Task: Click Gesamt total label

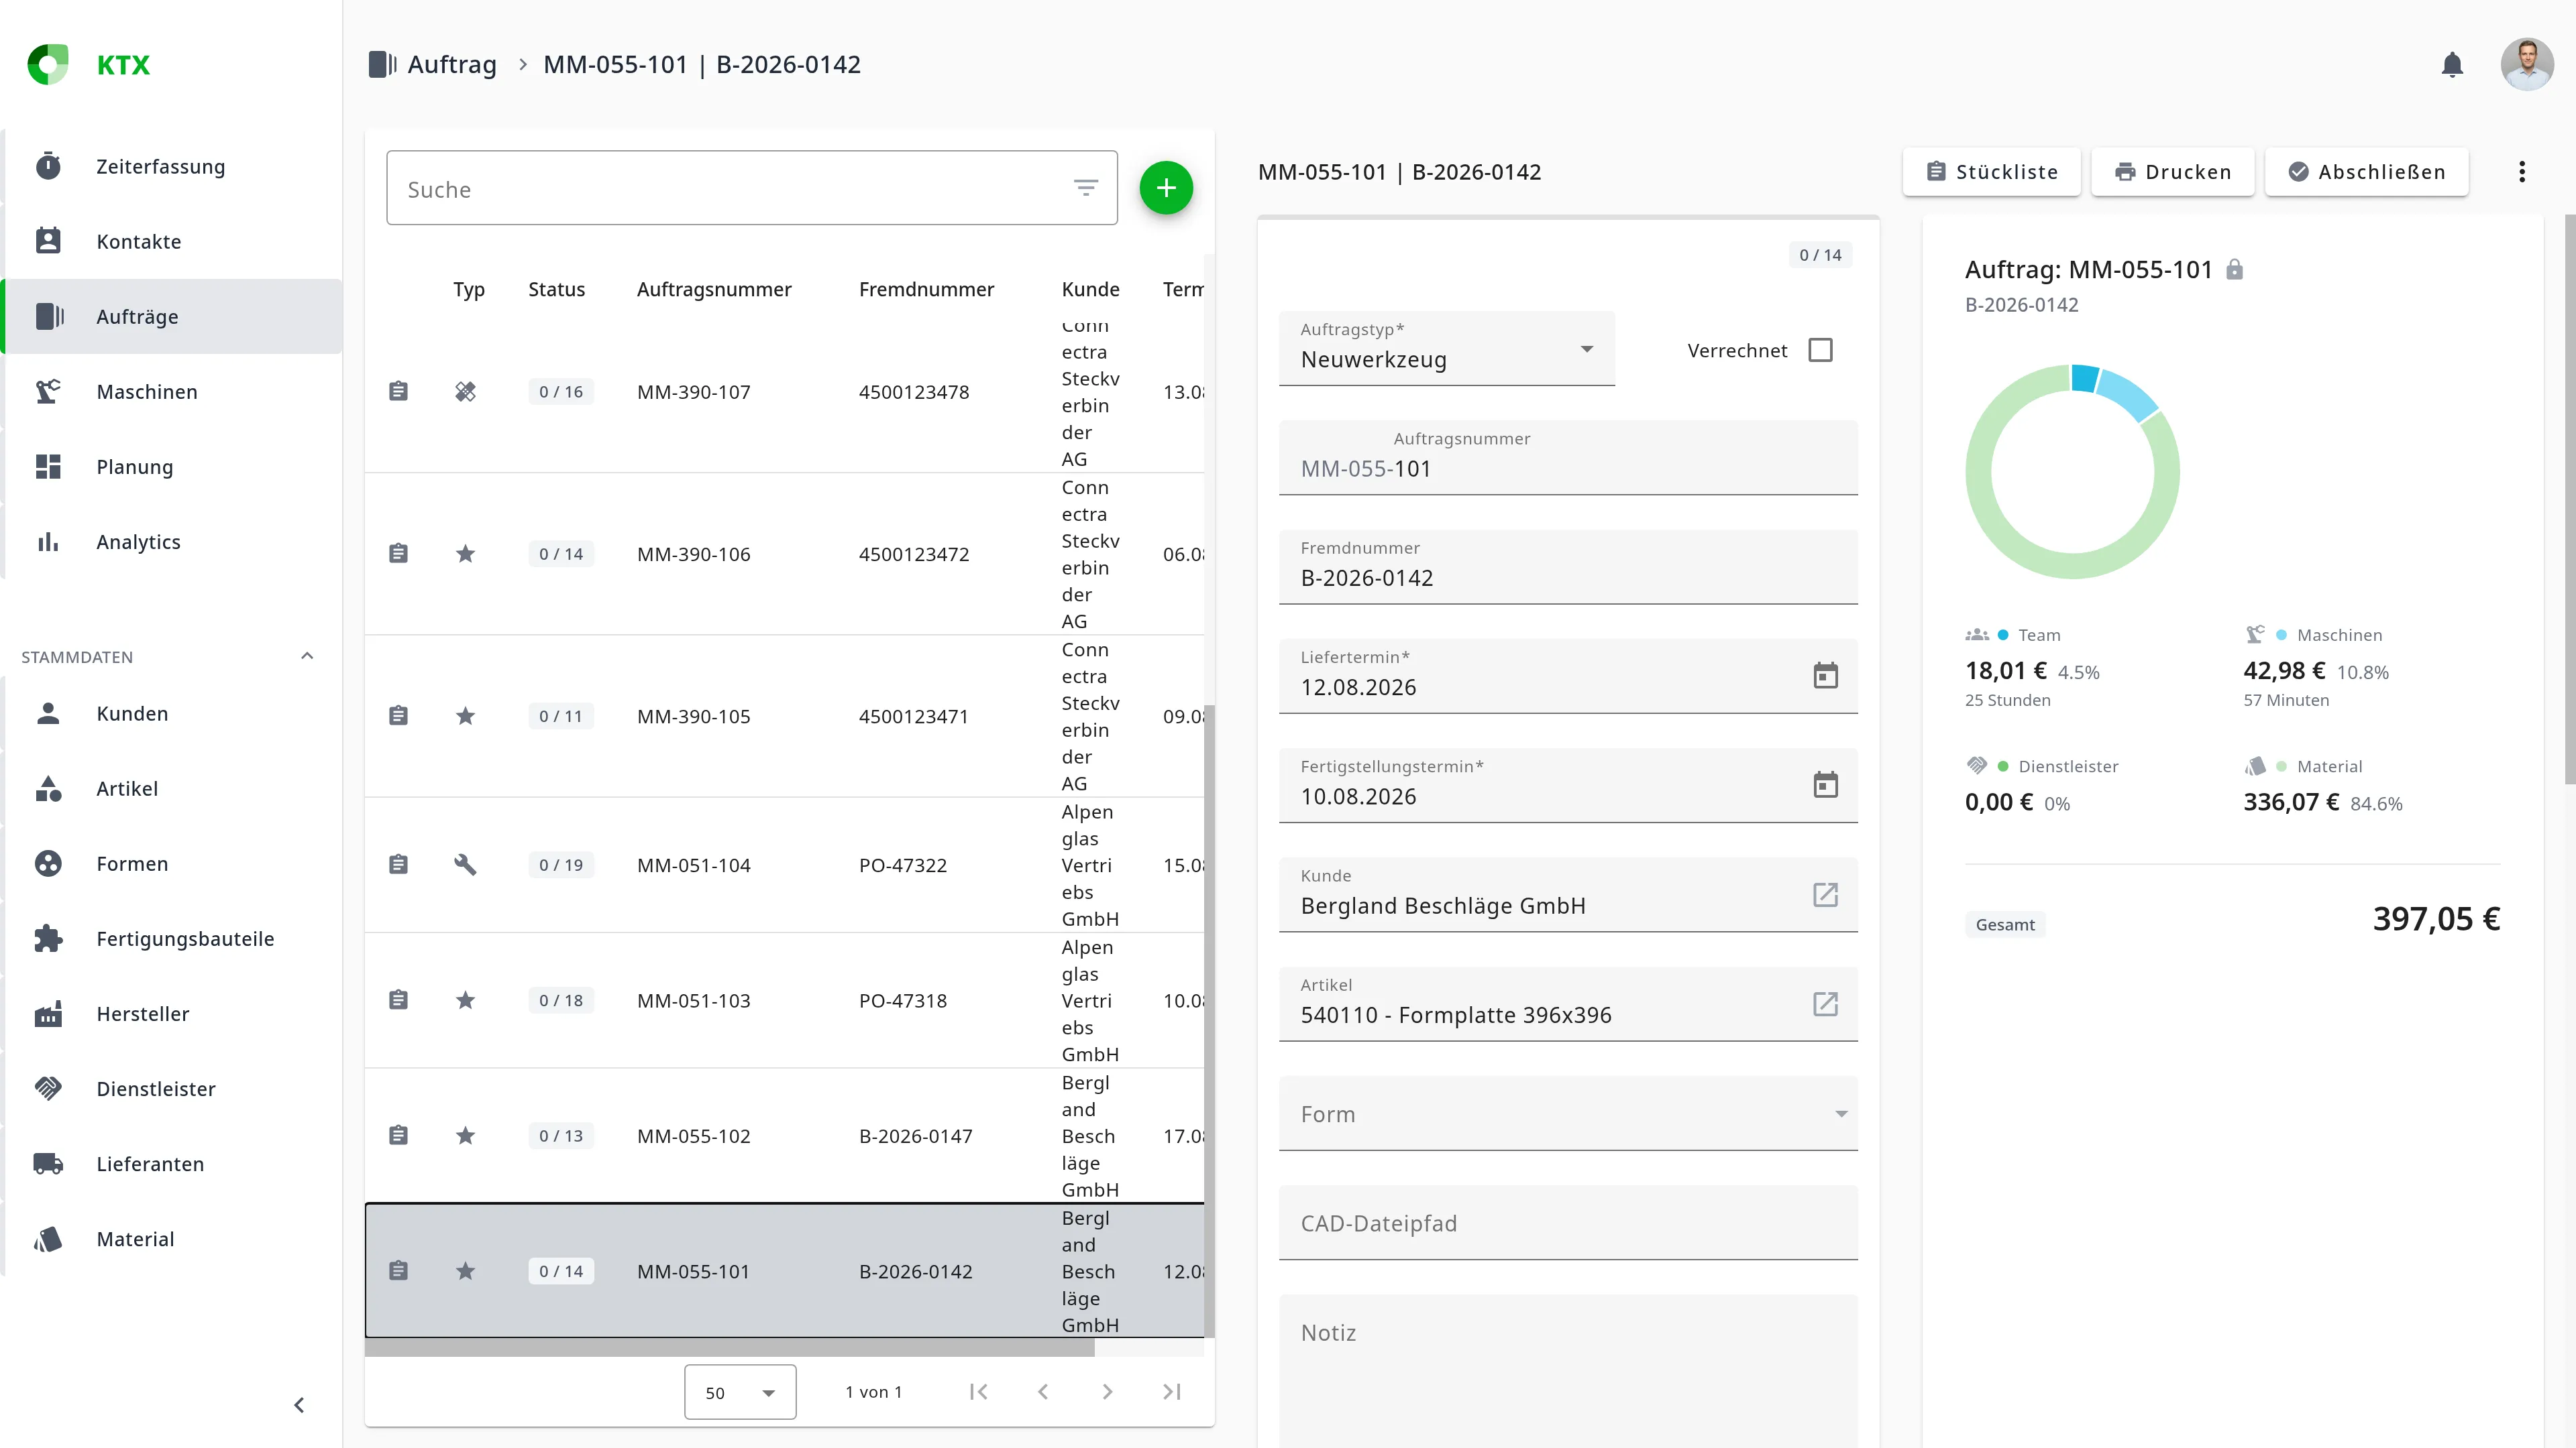Action: (x=2005, y=924)
